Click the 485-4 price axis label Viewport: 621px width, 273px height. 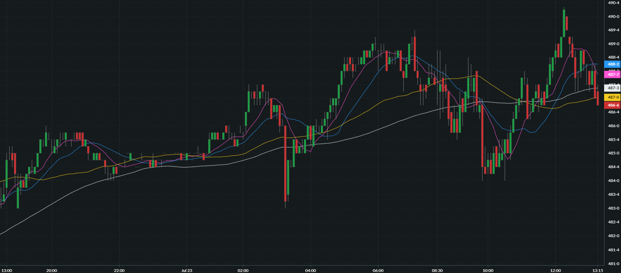[x=613, y=140]
